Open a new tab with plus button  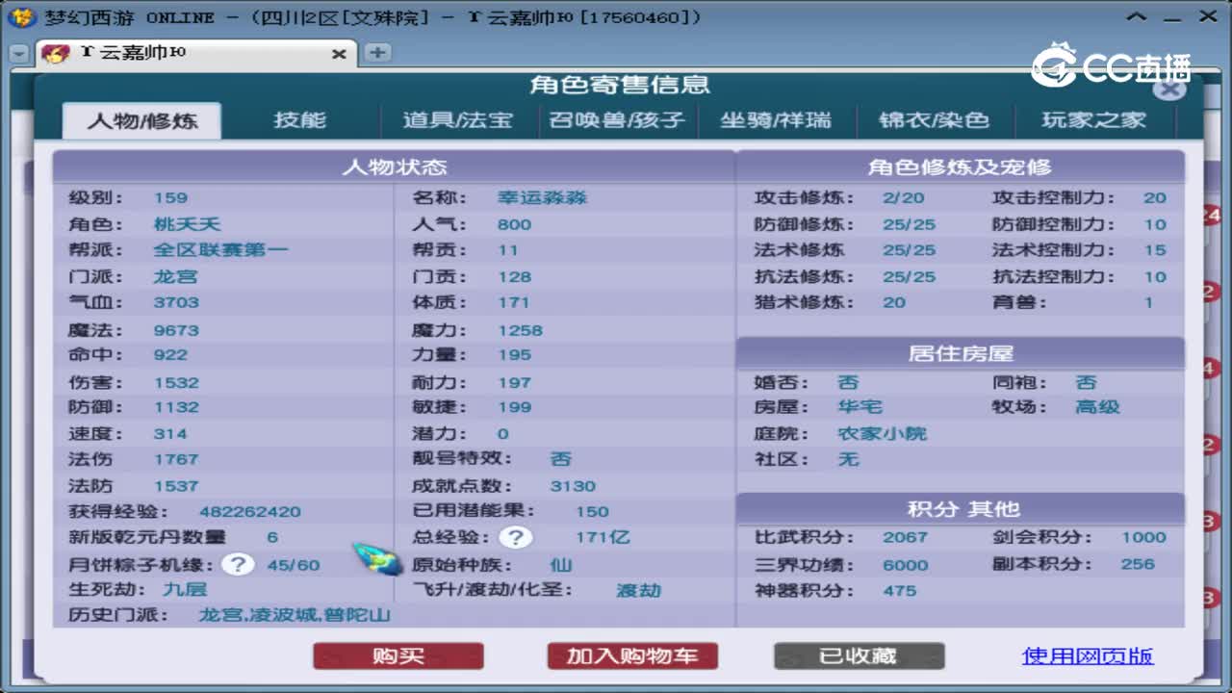pos(377,53)
